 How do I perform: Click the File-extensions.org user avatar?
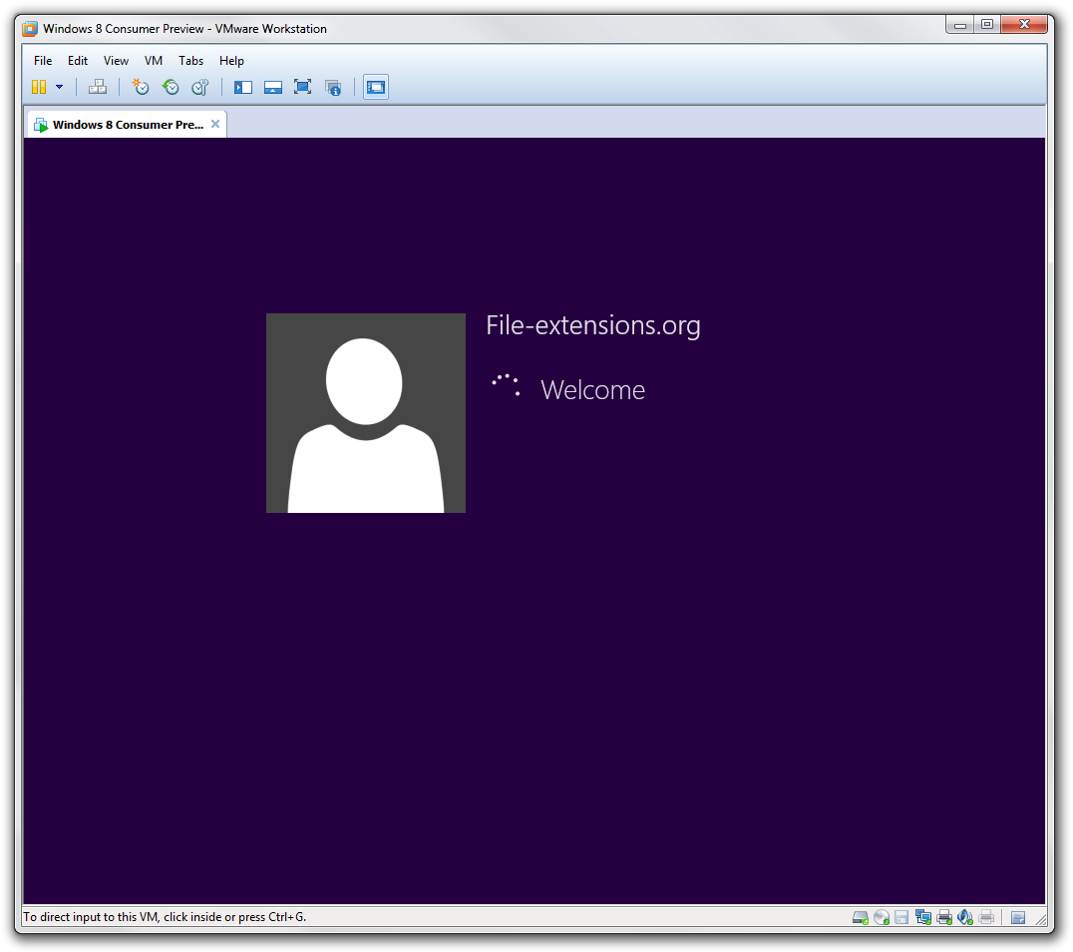365,412
